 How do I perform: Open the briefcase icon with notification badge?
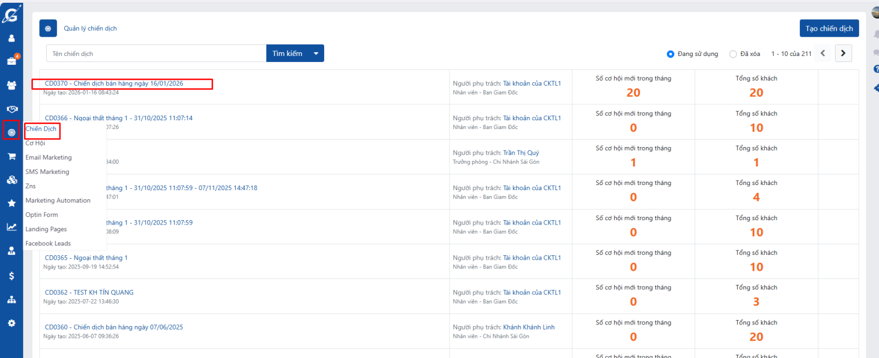(x=12, y=61)
